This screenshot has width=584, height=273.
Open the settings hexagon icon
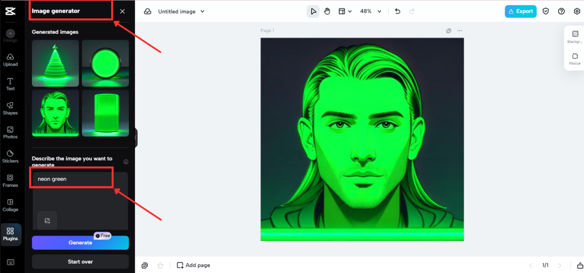tap(577, 11)
